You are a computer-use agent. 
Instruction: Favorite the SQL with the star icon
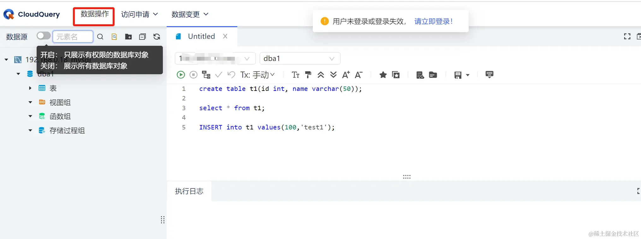pos(383,75)
